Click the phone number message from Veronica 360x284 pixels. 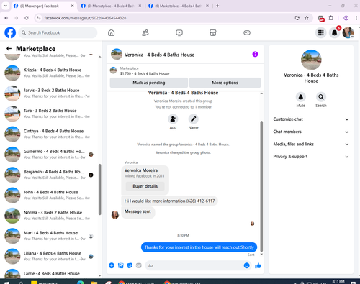click(169, 201)
